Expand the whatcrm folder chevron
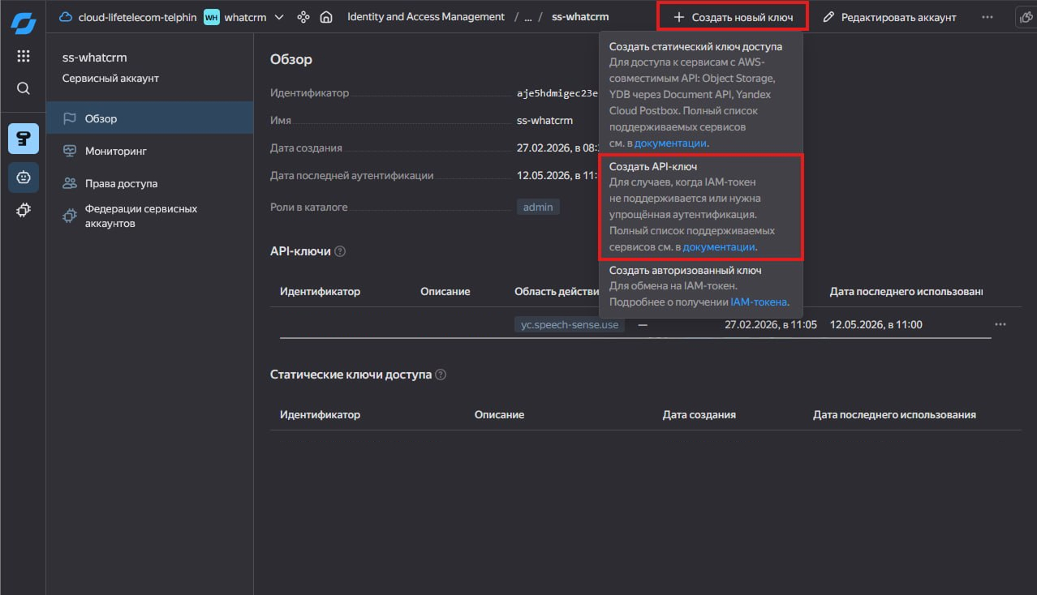 [x=279, y=17]
